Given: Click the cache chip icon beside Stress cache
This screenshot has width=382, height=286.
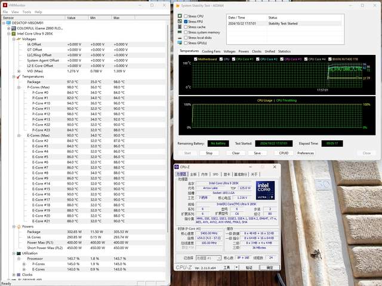Looking at the screenshot, I should (x=180, y=27).
